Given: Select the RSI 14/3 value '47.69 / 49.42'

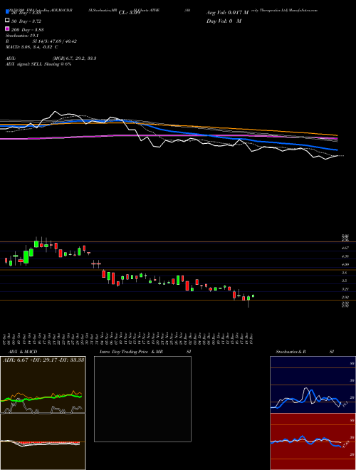Looking at the screenshot, I should 63,41.
